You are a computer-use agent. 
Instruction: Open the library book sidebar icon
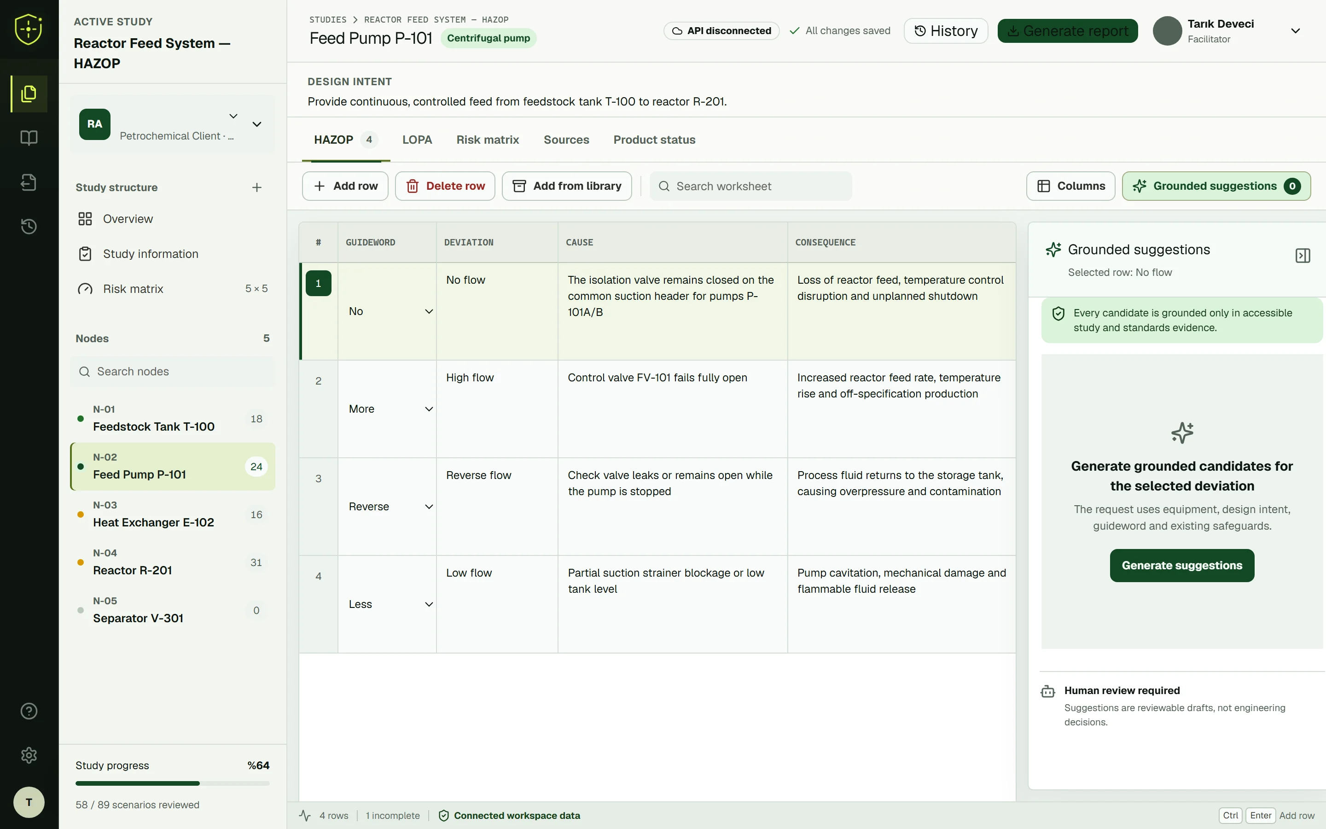tap(29, 138)
